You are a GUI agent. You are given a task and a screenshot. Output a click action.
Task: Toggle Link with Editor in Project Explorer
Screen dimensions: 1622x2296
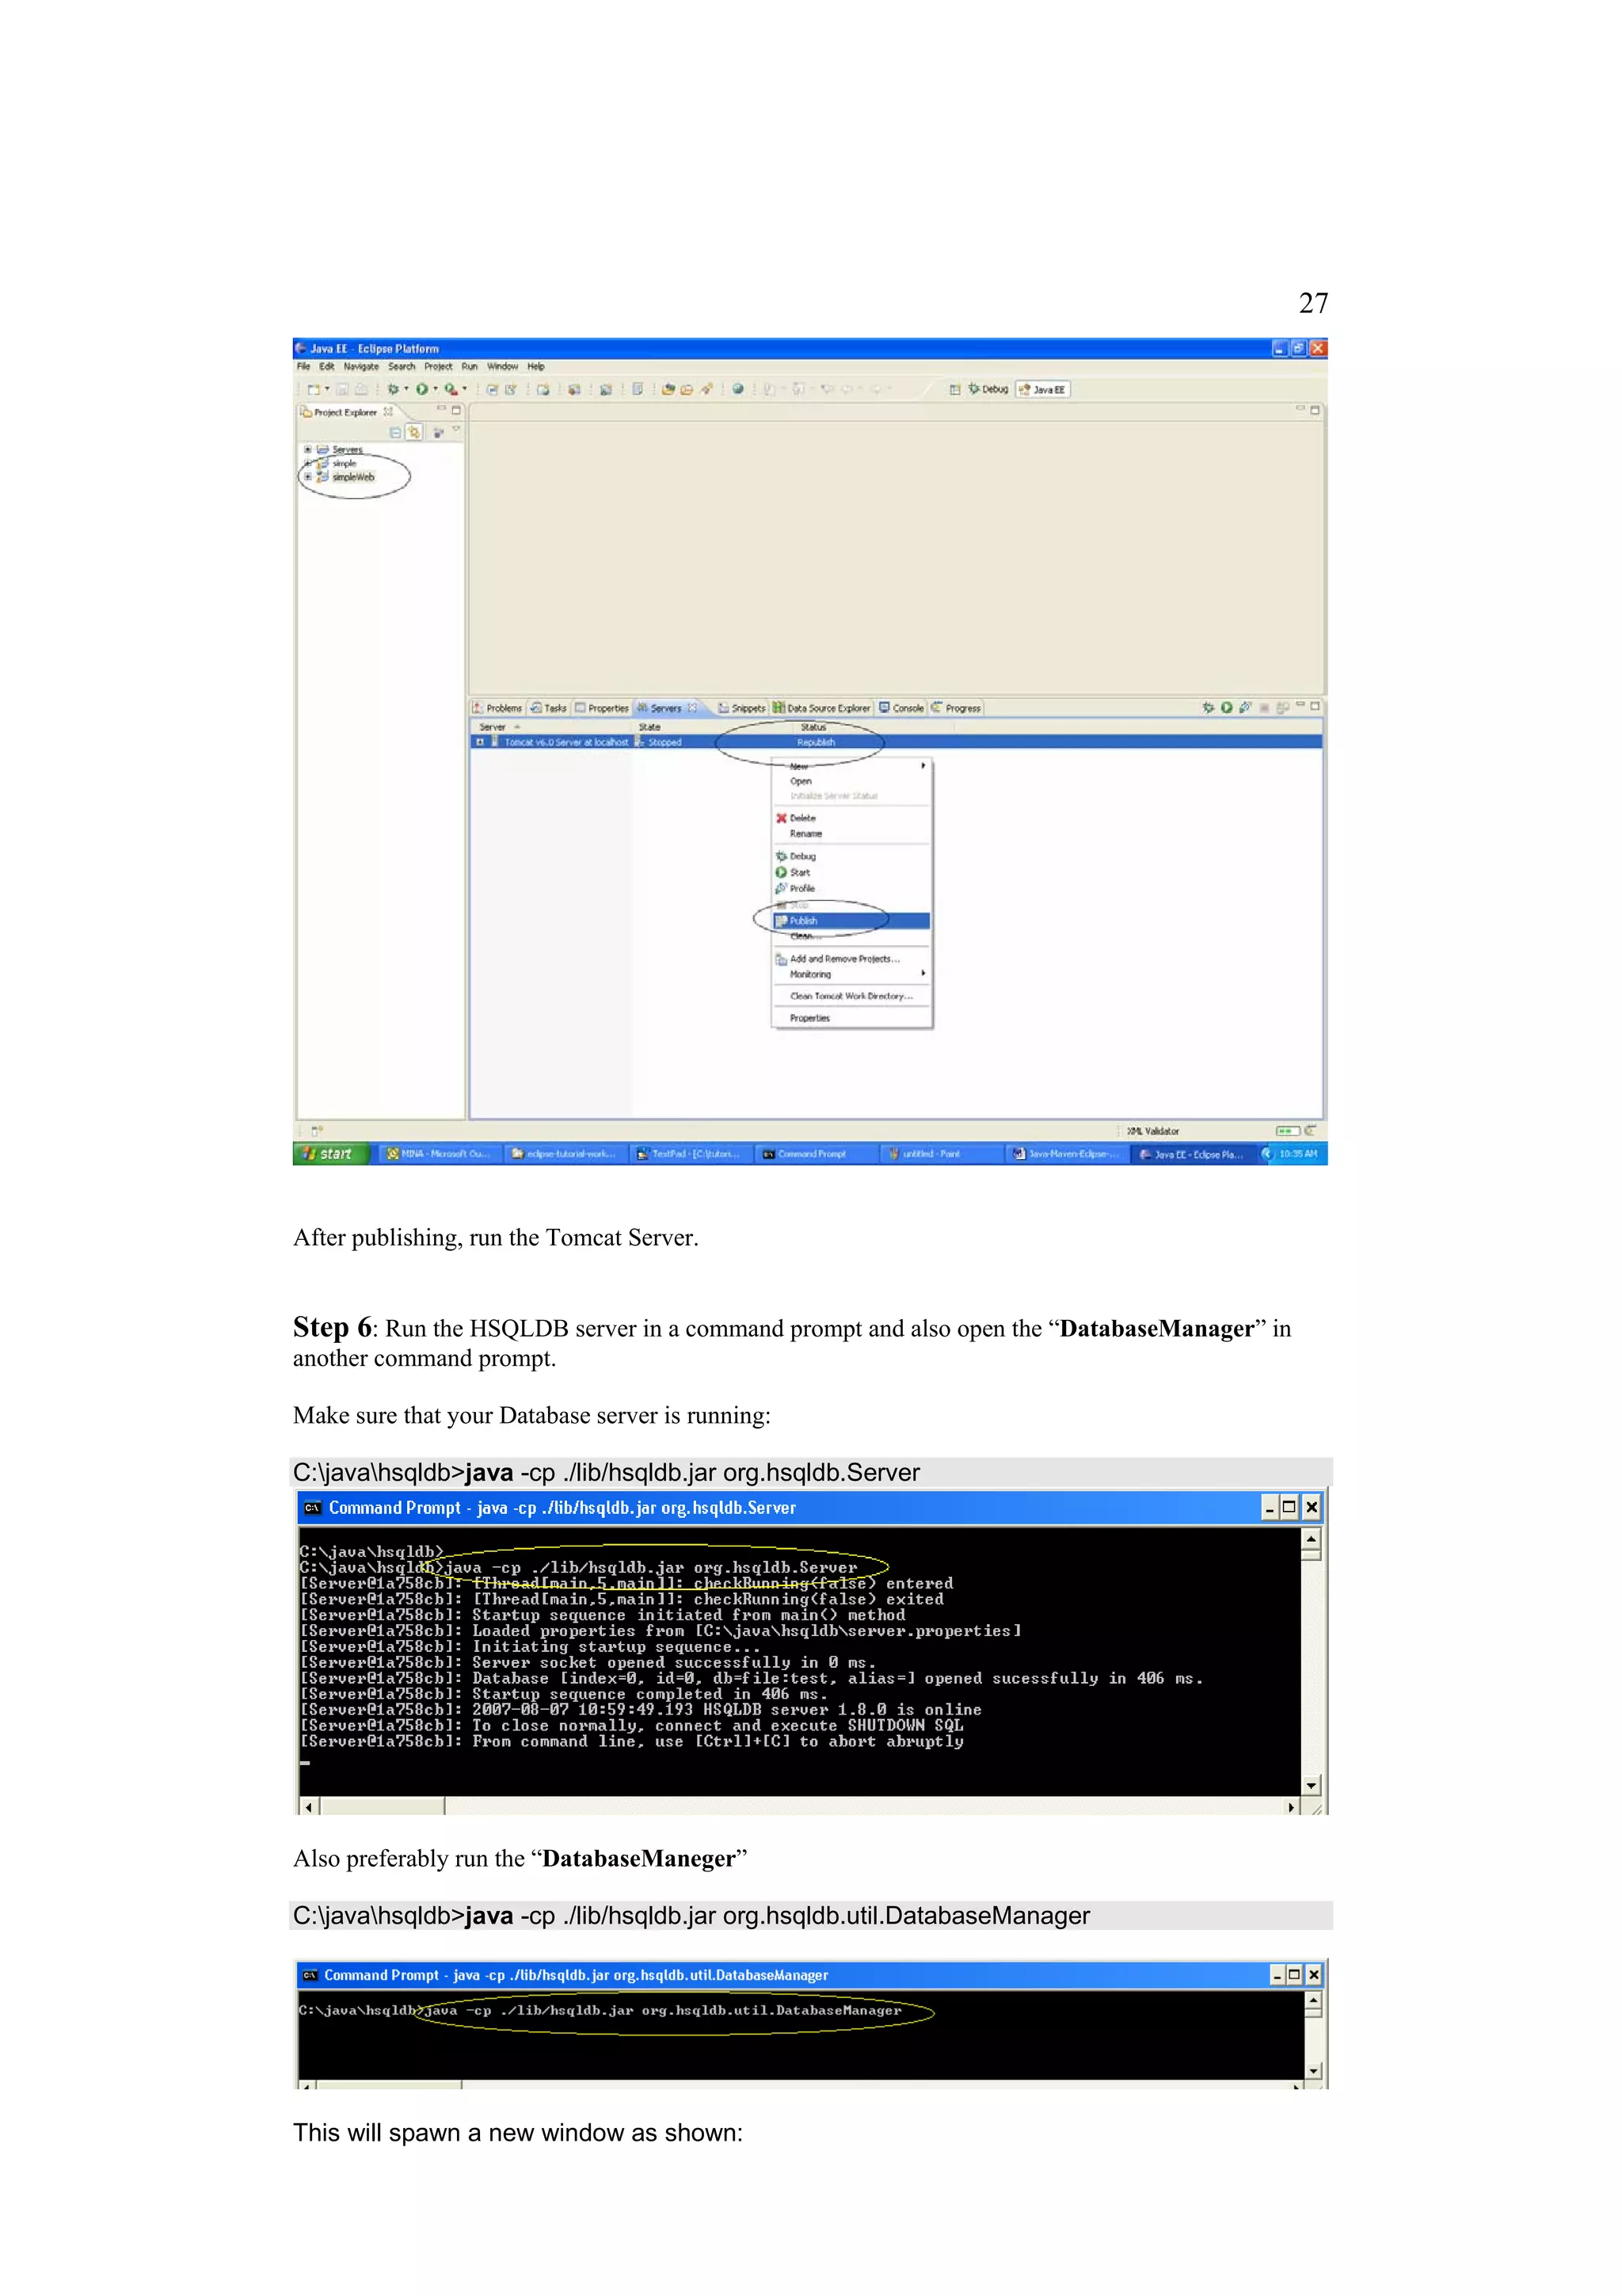(413, 432)
